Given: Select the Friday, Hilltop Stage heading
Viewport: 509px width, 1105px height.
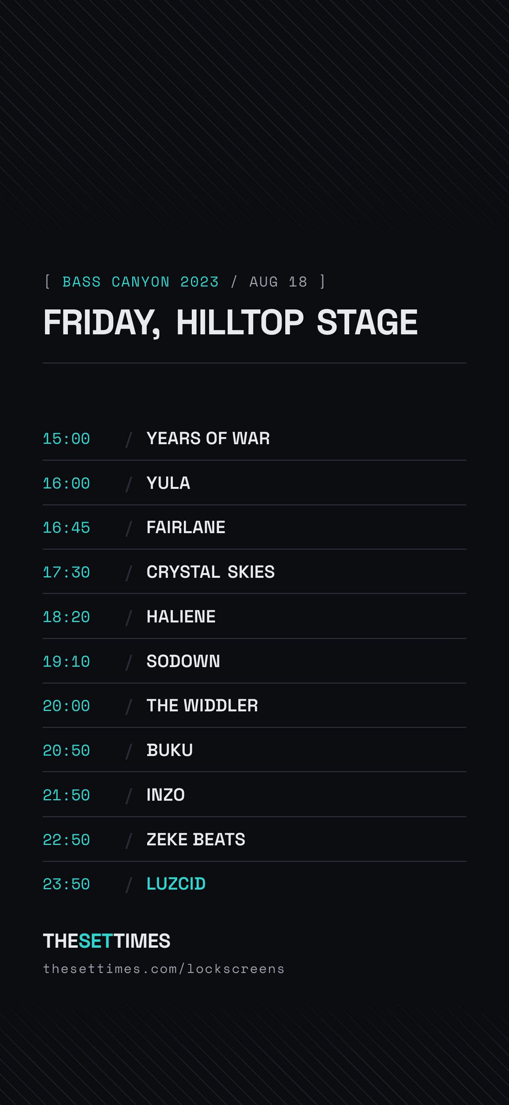Looking at the screenshot, I should (x=230, y=322).
